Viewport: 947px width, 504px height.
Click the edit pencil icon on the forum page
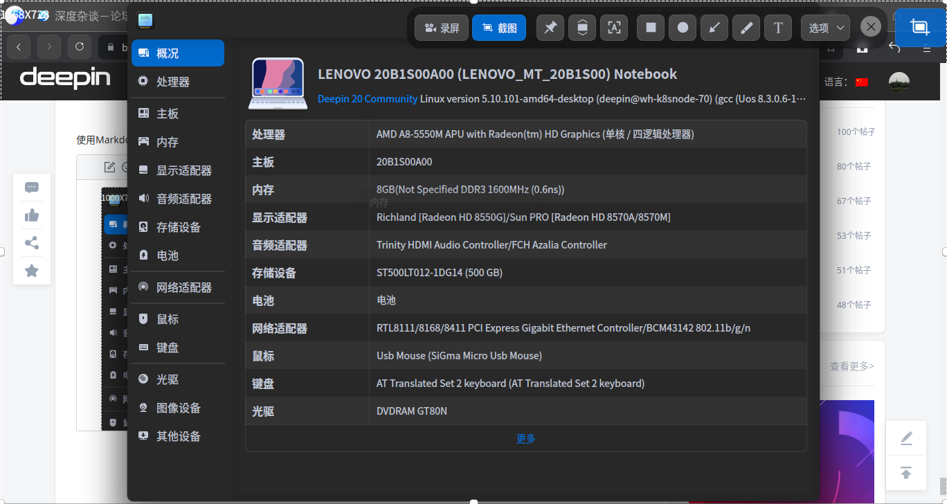(906, 438)
